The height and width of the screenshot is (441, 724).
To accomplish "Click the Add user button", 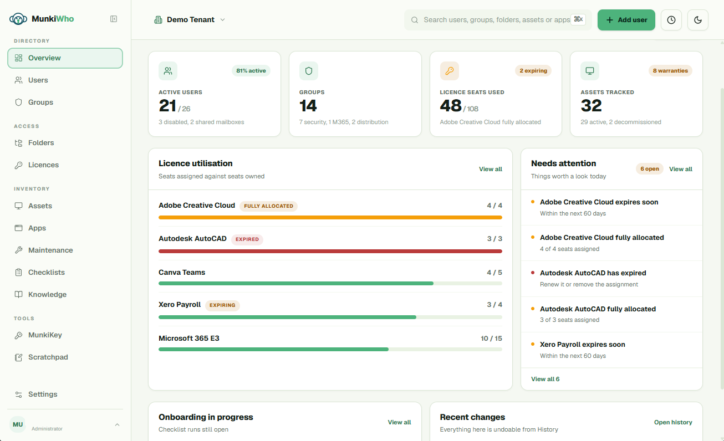I will point(626,20).
